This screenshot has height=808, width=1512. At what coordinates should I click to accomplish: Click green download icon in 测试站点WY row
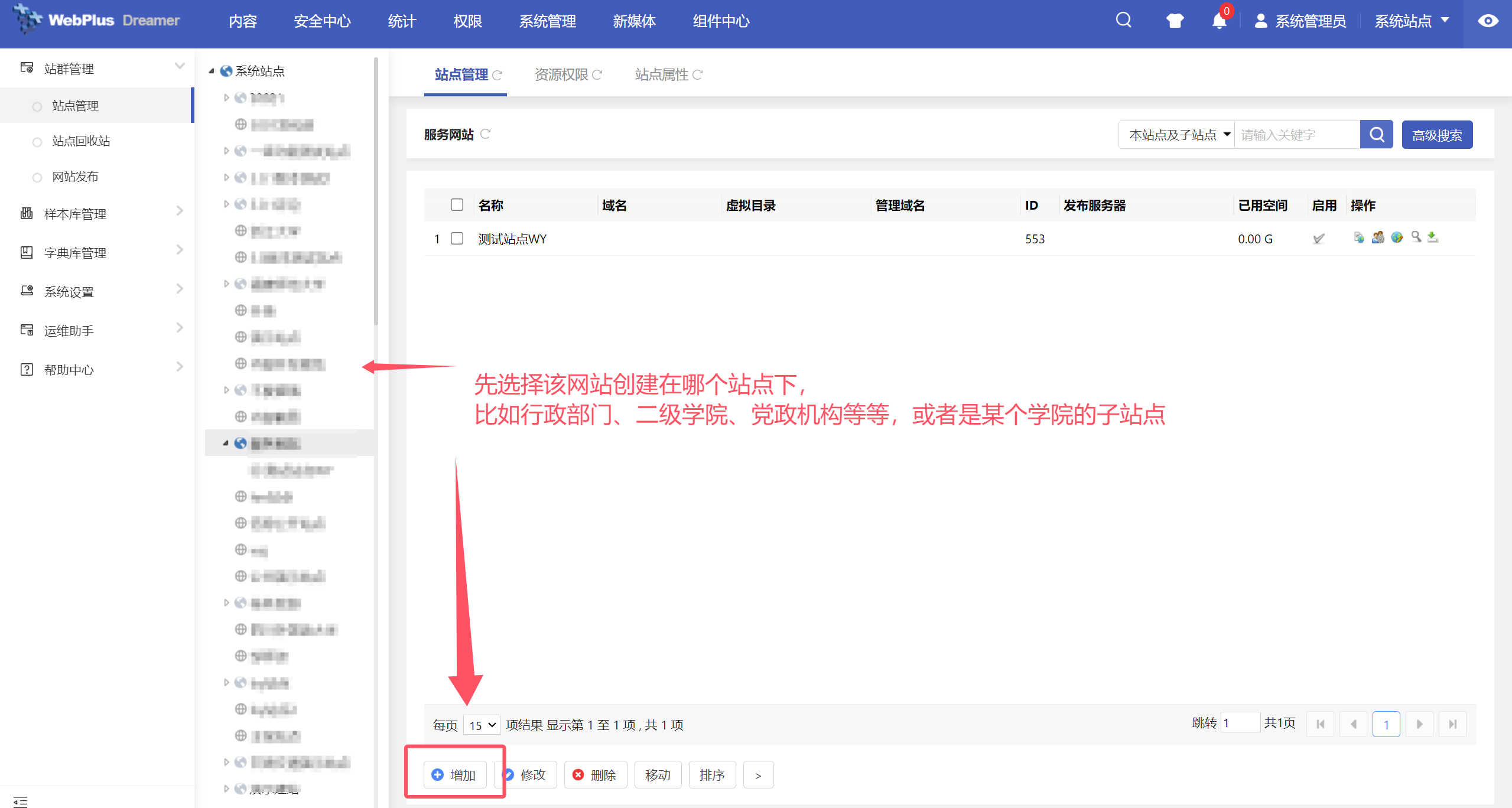point(1433,237)
